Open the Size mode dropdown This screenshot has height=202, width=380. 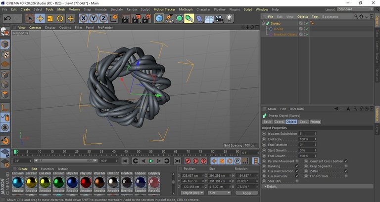pos(220,193)
